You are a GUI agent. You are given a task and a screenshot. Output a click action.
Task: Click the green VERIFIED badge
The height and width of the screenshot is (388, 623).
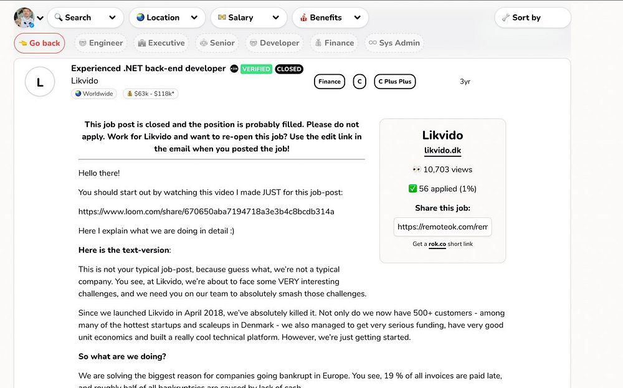pos(256,69)
